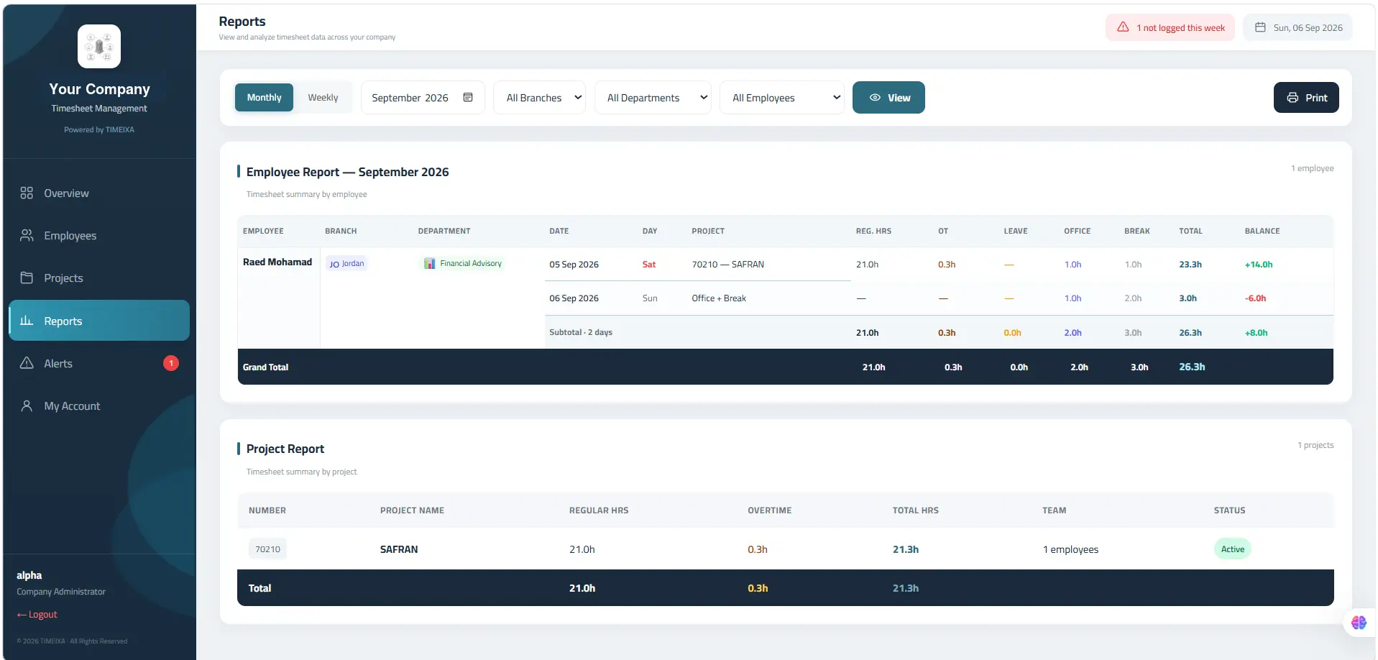
Task: Click the Office + Break project cell
Action: 719,298
